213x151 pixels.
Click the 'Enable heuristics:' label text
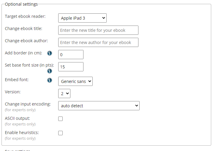[22, 133]
